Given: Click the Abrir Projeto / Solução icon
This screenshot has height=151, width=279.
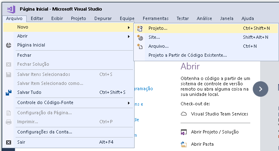Looking at the screenshot, I should (184, 132).
